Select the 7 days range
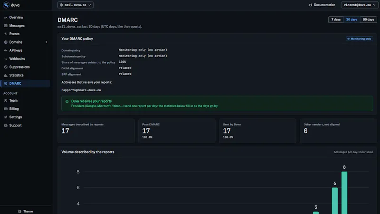Image resolution: width=380 pixels, height=214 pixels. 336,19
